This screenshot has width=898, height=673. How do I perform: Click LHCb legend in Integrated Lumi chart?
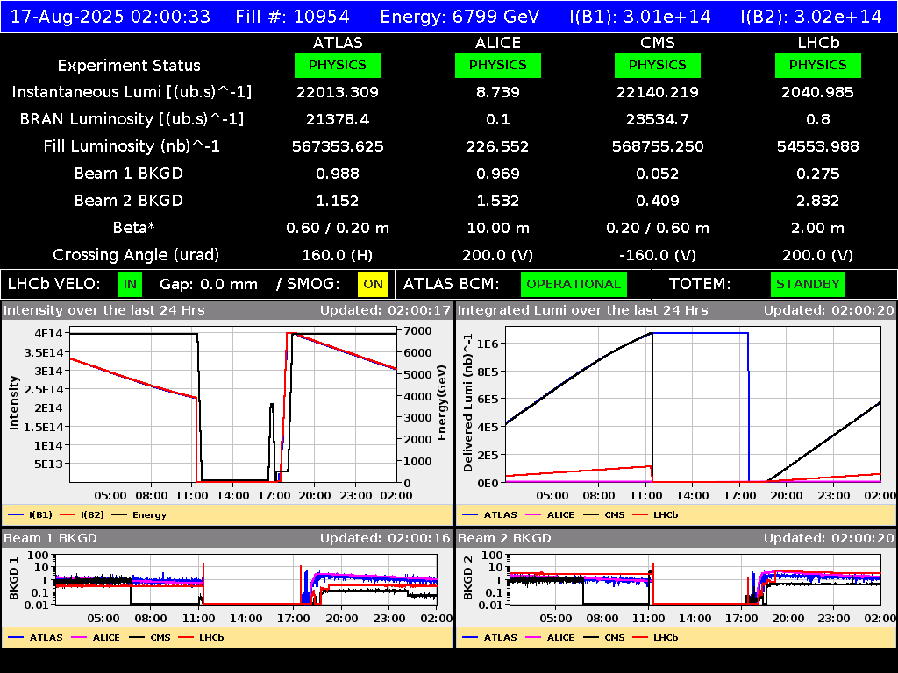[656, 514]
